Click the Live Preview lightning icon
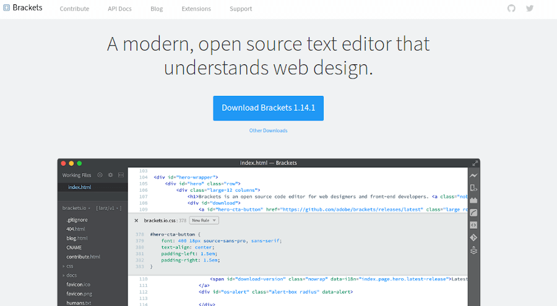Image resolution: width=557 pixels, height=306 pixels. point(473,176)
